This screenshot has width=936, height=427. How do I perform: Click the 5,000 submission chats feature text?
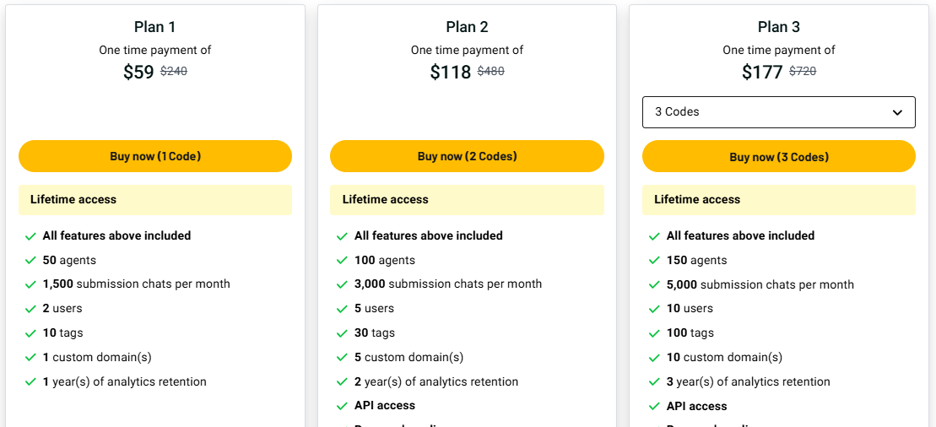click(x=760, y=285)
